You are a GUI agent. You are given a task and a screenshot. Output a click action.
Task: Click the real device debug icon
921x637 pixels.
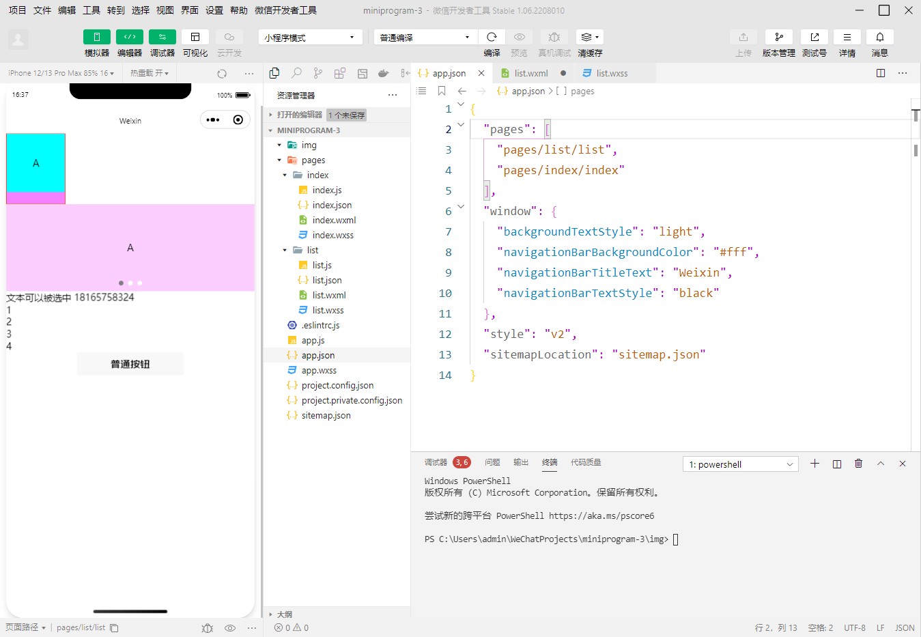coord(554,37)
